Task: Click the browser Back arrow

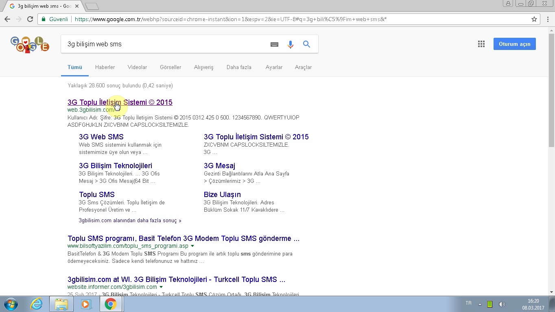Action: pyautogui.click(x=7, y=19)
